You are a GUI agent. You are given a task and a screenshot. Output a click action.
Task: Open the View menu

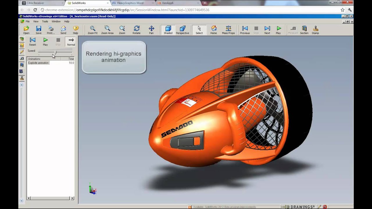[36, 21]
